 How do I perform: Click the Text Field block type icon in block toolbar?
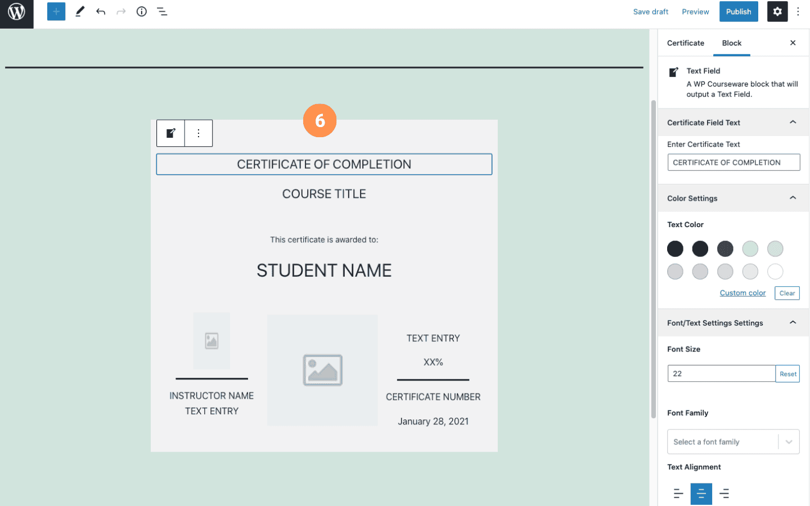171,133
